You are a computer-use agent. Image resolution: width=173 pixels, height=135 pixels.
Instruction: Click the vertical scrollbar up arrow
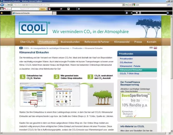(172, 17)
